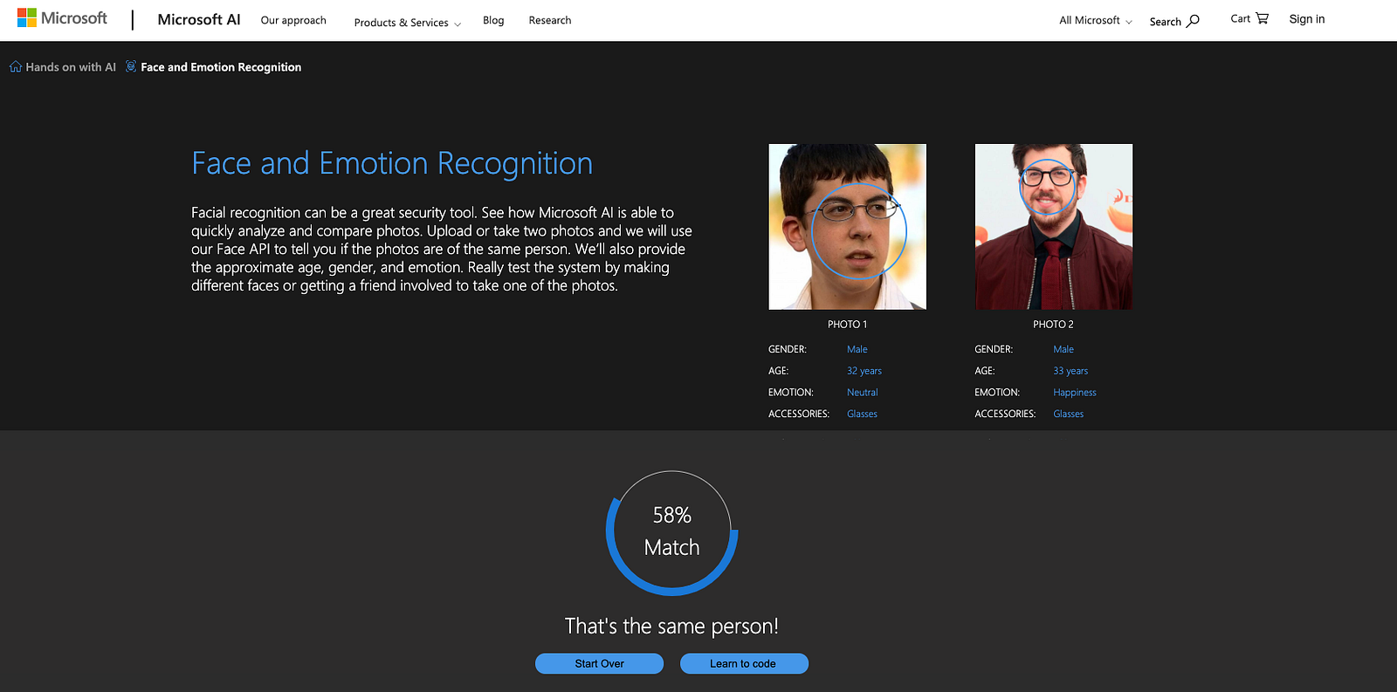Click Photo 1 gender value 'Male'
1397x692 pixels.
[857, 349]
